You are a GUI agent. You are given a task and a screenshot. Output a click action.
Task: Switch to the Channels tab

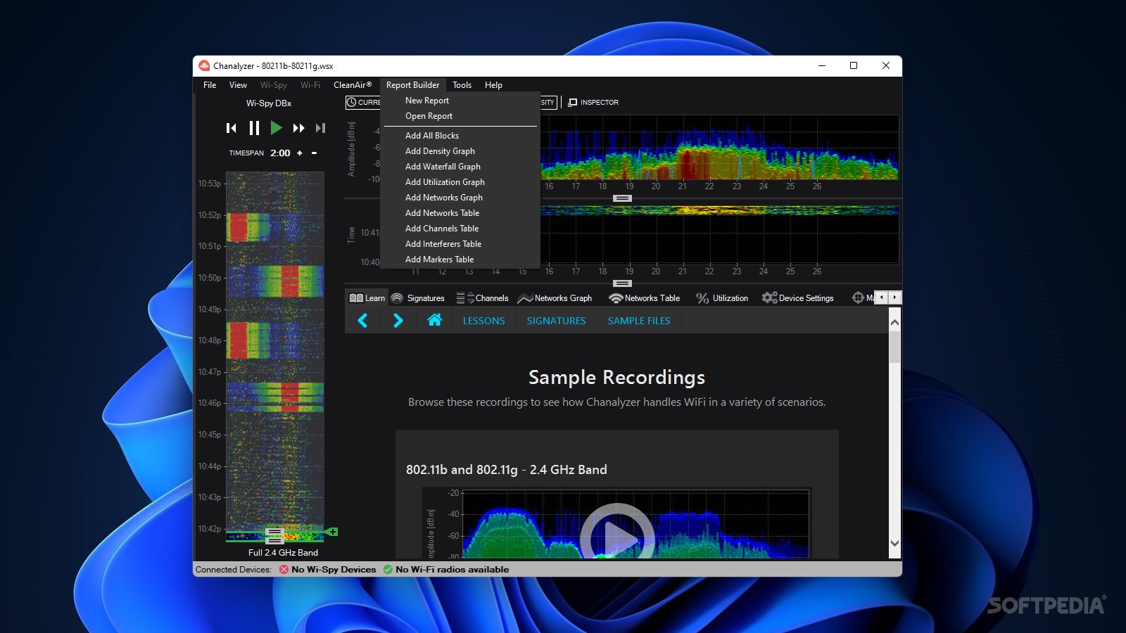(x=482, y=298)
